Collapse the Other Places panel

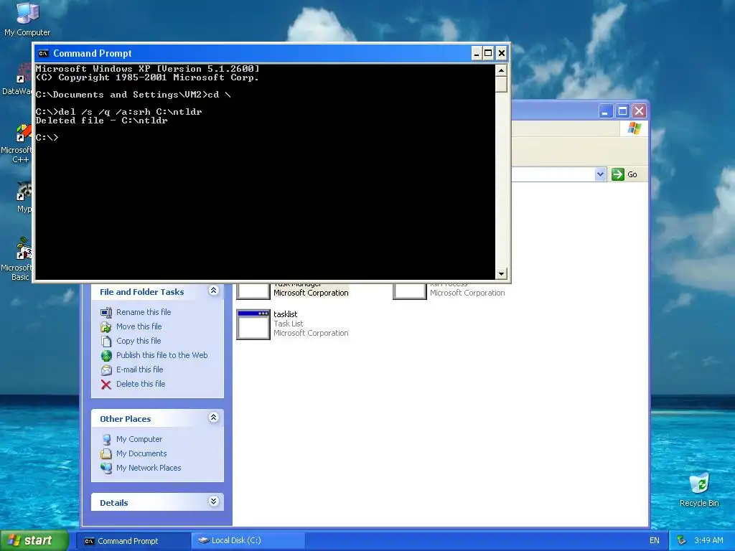coord(213,418)
